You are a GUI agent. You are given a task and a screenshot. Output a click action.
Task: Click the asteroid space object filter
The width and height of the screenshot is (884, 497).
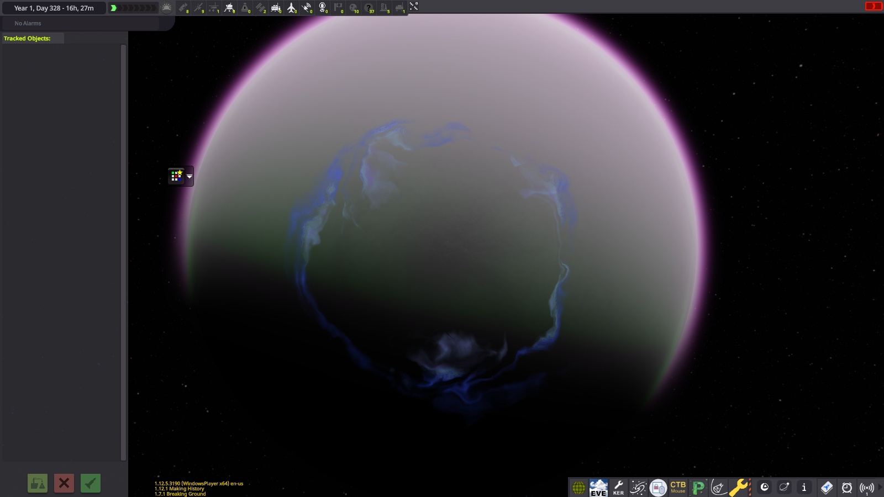pos(354,8)
